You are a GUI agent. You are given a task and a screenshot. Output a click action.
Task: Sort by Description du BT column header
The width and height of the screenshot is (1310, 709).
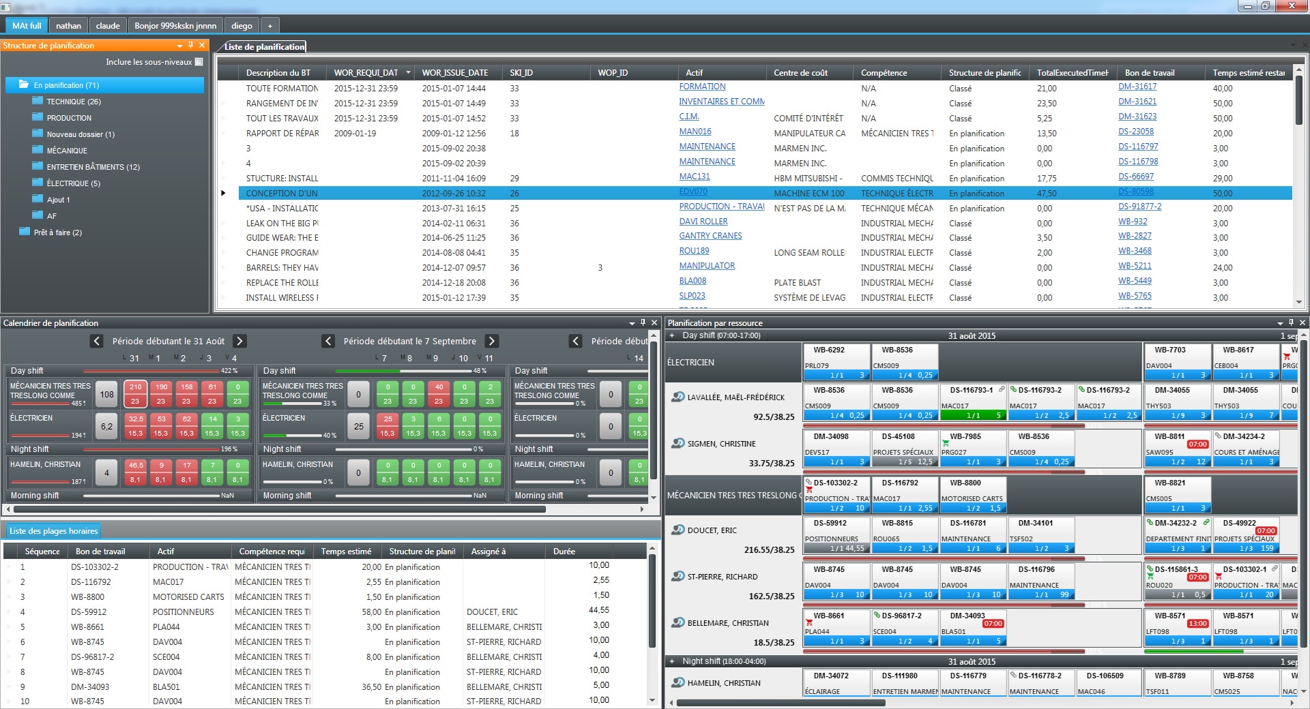pyautogui.click(x=282, y=72)
